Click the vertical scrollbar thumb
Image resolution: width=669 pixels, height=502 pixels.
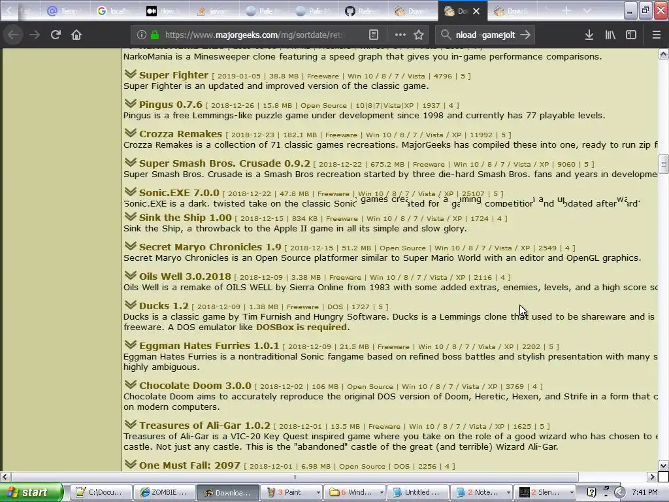pyautogui.click(x=664, y=165)
